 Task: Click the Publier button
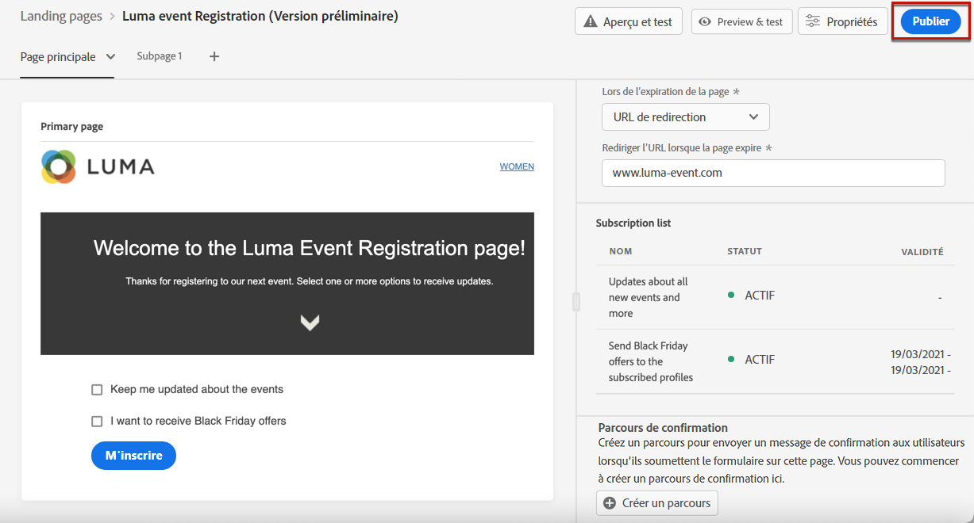pyautogui.click(x=930, y=22)
